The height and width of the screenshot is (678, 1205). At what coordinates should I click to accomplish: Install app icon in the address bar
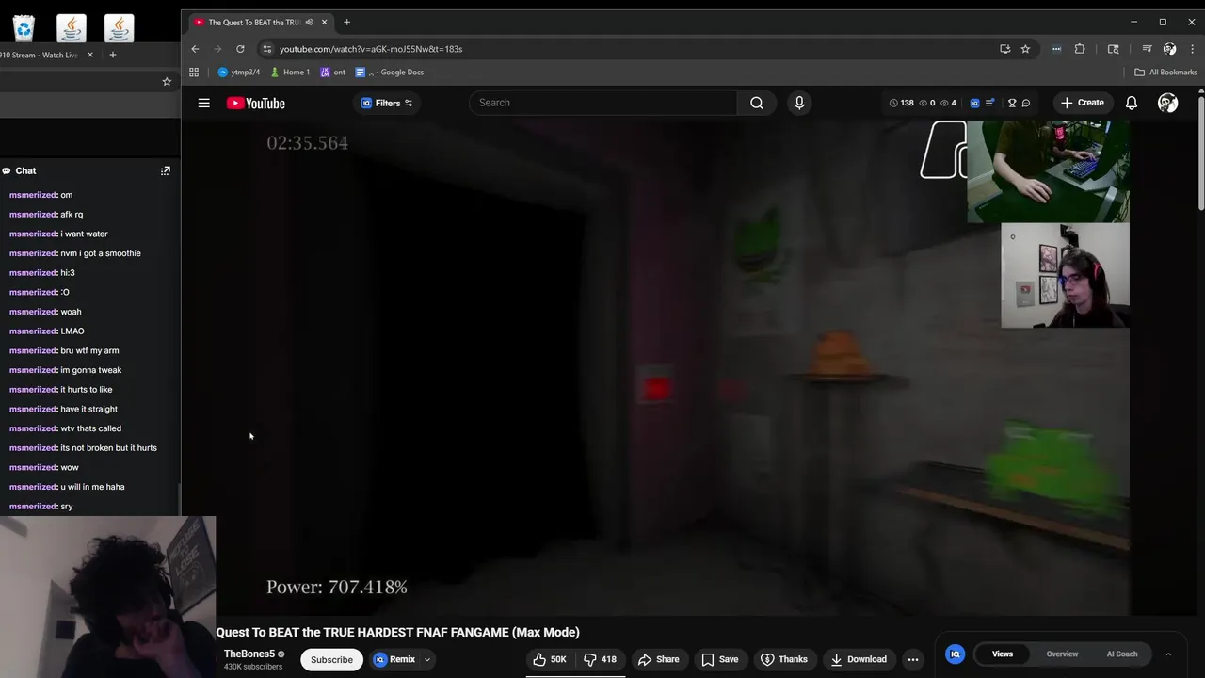click(1005, 49)
